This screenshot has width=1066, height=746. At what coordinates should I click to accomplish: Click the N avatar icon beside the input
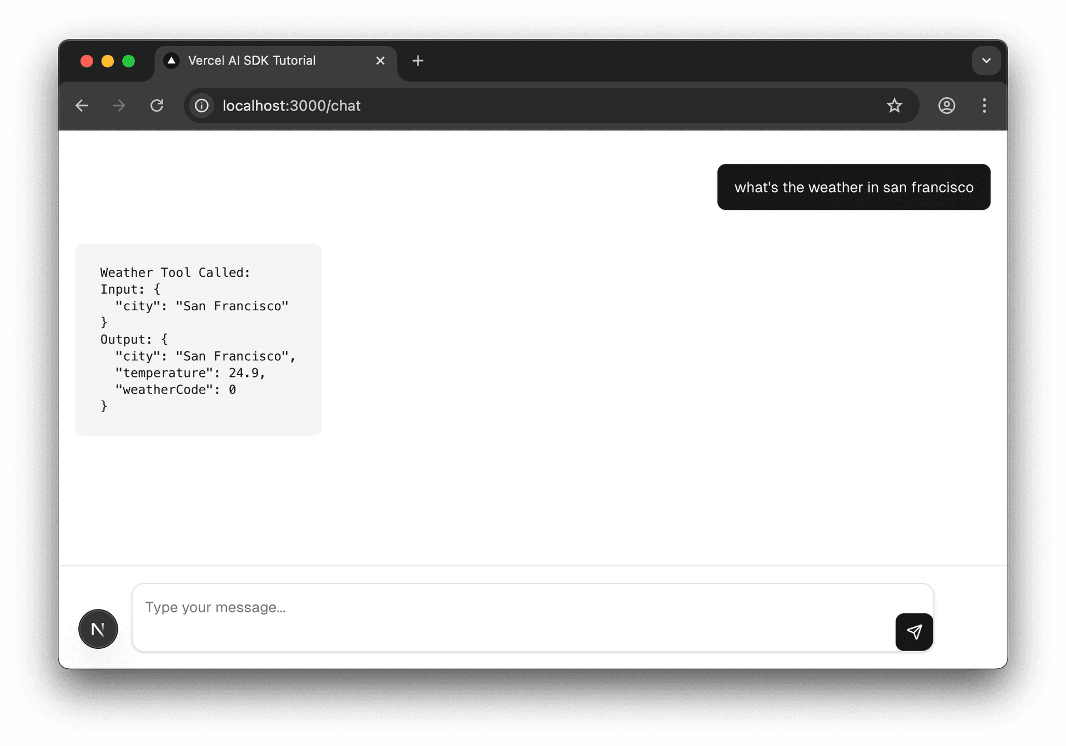pos(98,628)
